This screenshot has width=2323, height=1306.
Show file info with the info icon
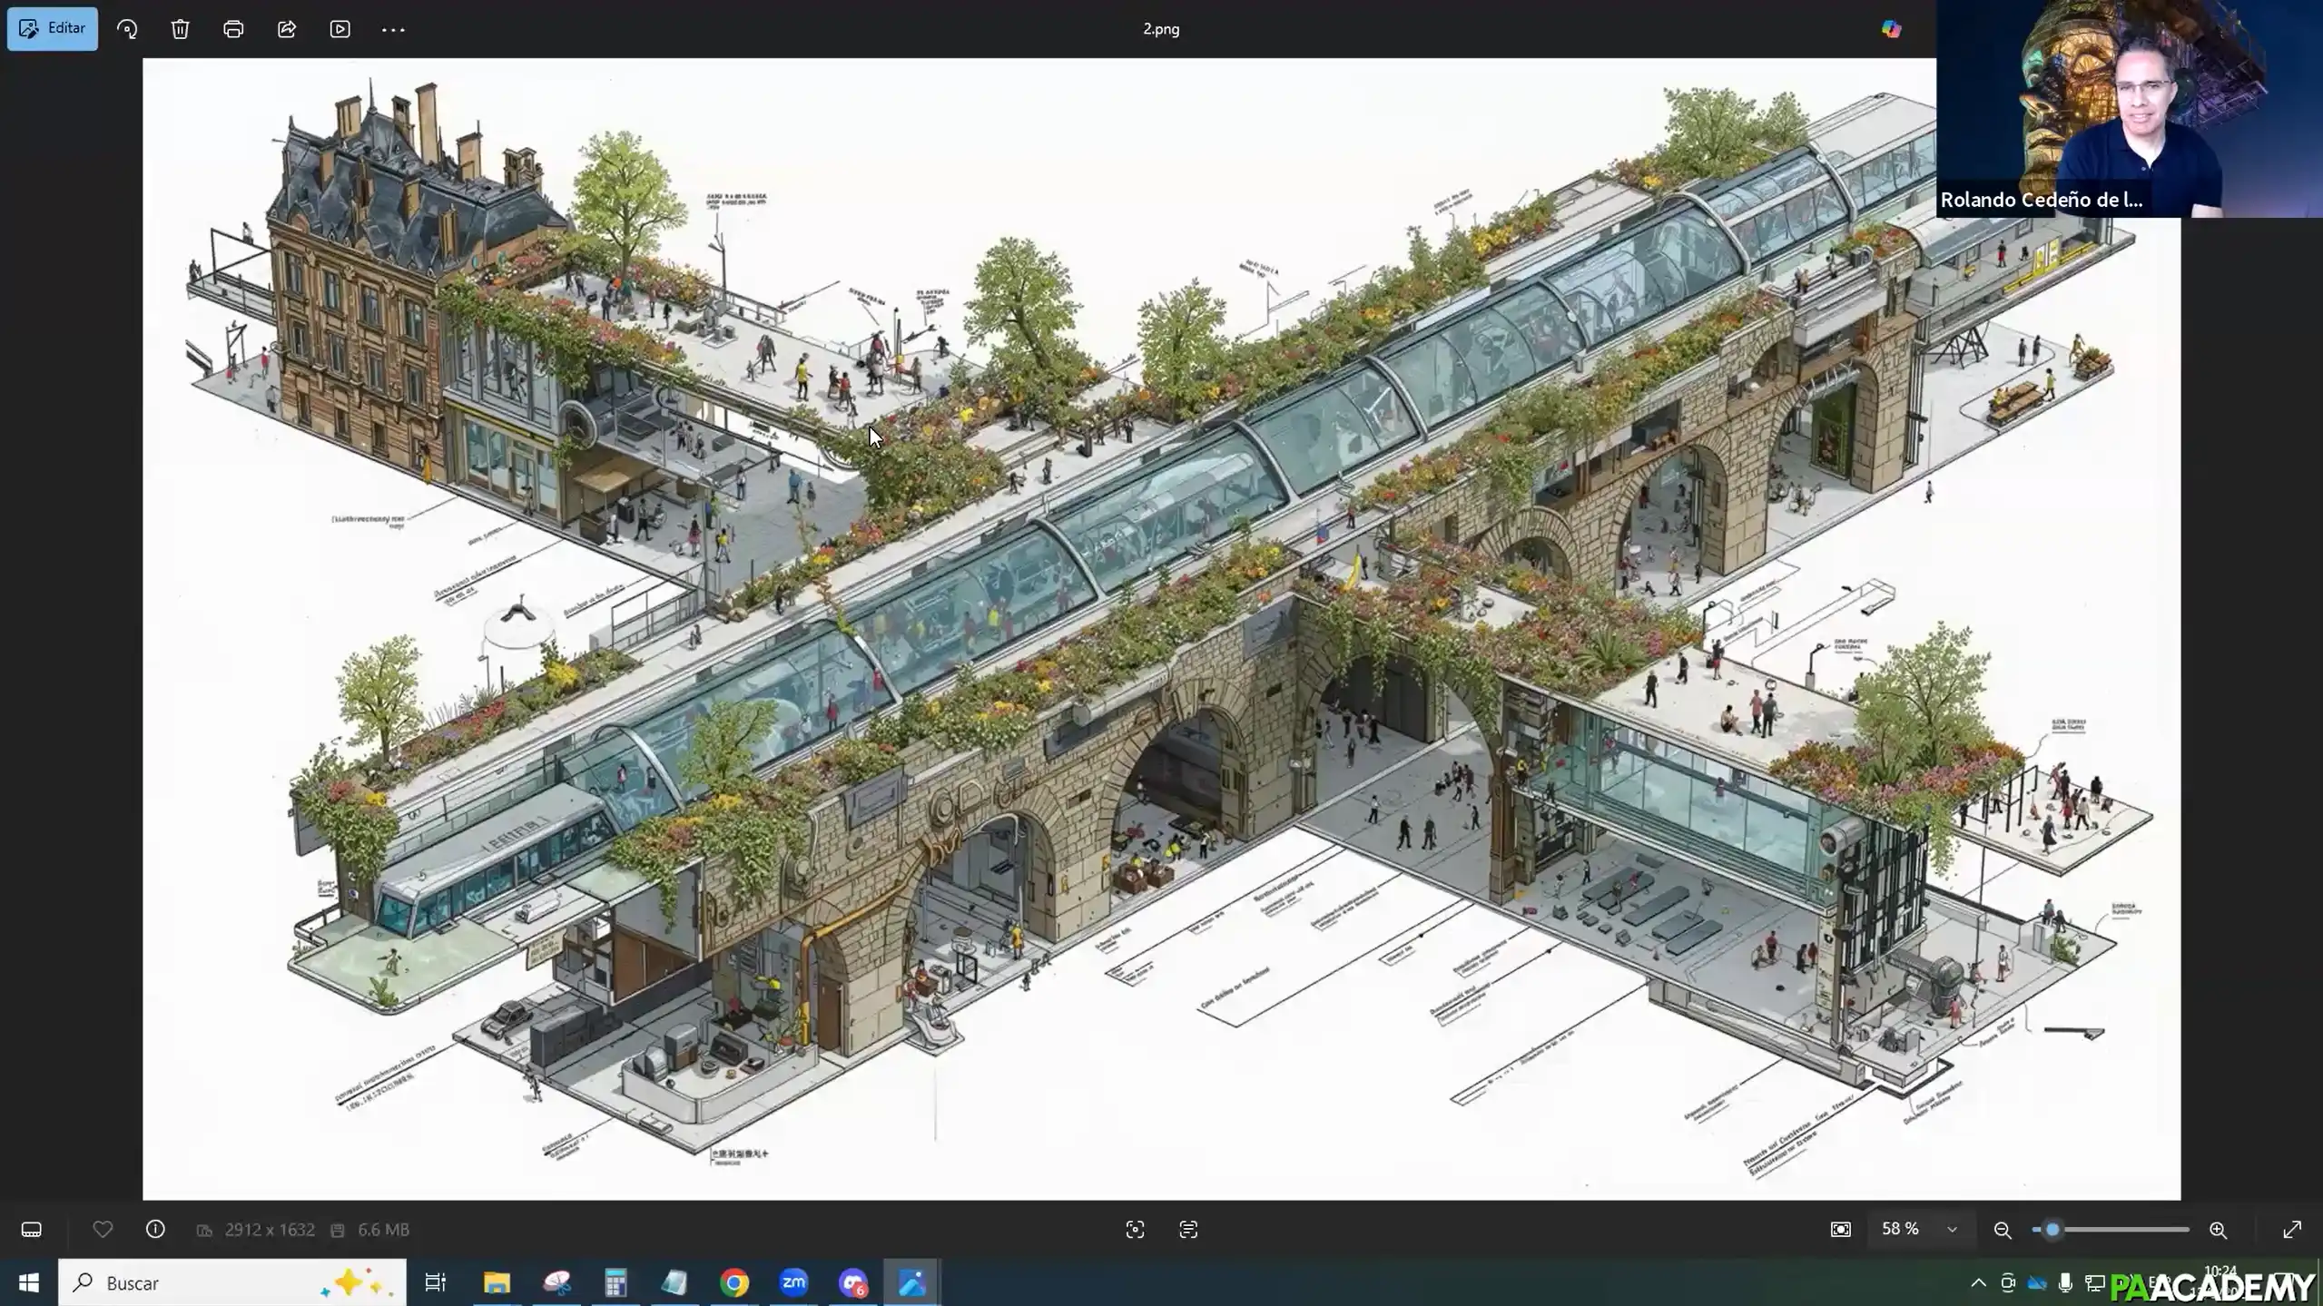[x=155, y=1229]
